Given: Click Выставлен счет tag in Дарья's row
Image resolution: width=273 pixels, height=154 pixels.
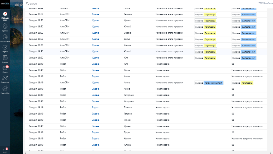Looking at the screenshot, I should click(x=248, y=39).
